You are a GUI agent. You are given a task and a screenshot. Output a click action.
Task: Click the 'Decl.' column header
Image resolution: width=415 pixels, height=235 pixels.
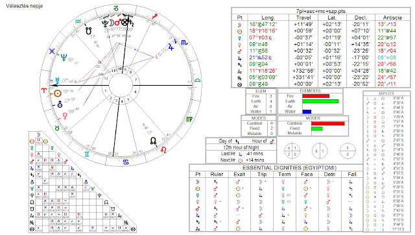click(361, 18)
